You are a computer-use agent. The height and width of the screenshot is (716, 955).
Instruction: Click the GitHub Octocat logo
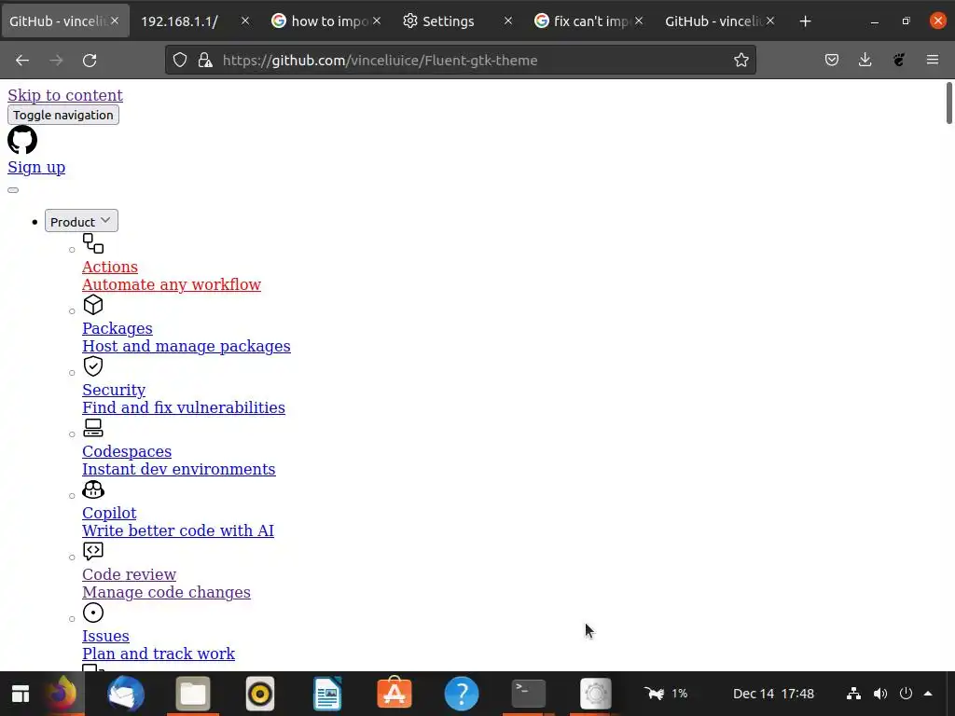click(22, 140)
